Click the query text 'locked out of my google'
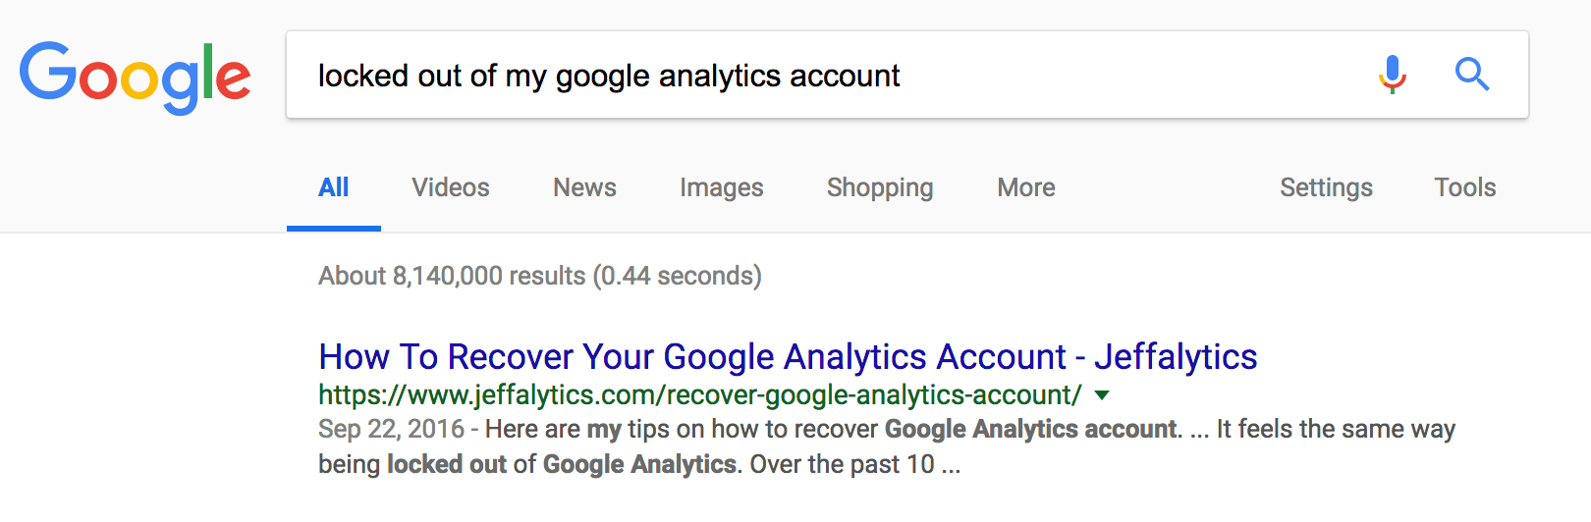1591x522 pixels. coord(484,76)
